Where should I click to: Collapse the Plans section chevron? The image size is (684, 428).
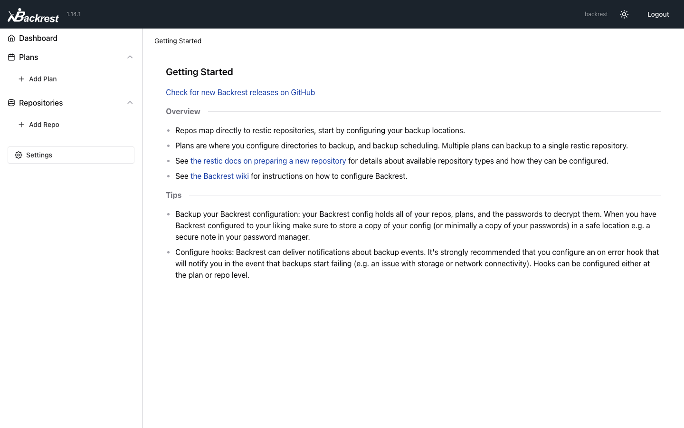pyautogui.click(x=130, y=57)
